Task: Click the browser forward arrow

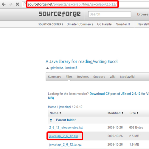Action: click(10, 4)
